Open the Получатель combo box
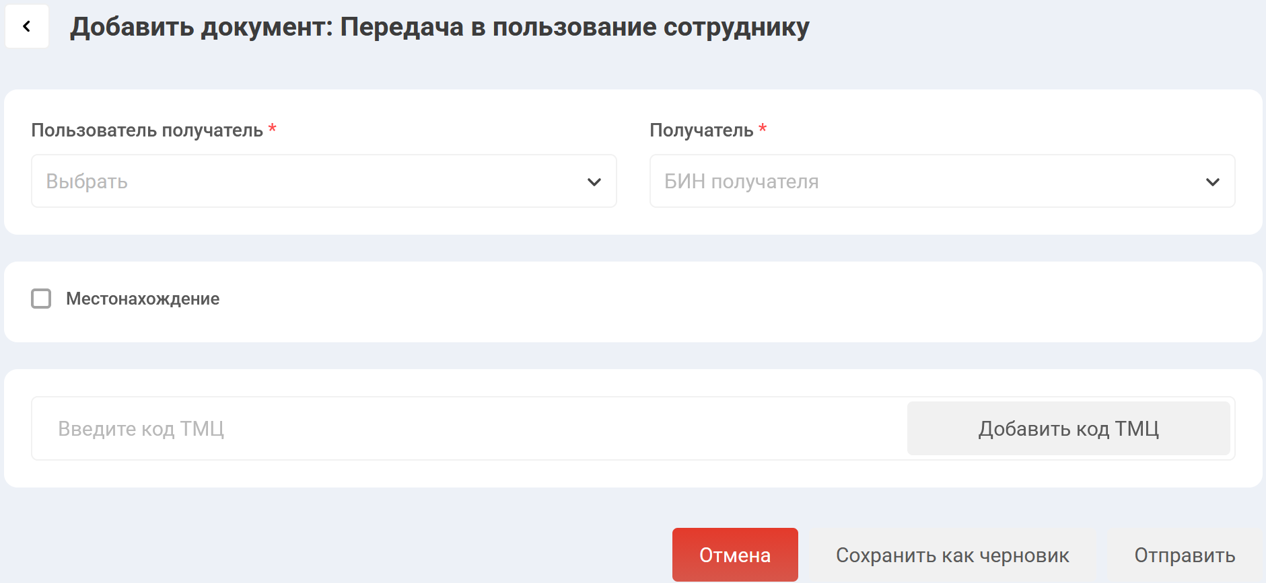The height and width of the screenshot is (583, 1266). (x=941, y=182)
